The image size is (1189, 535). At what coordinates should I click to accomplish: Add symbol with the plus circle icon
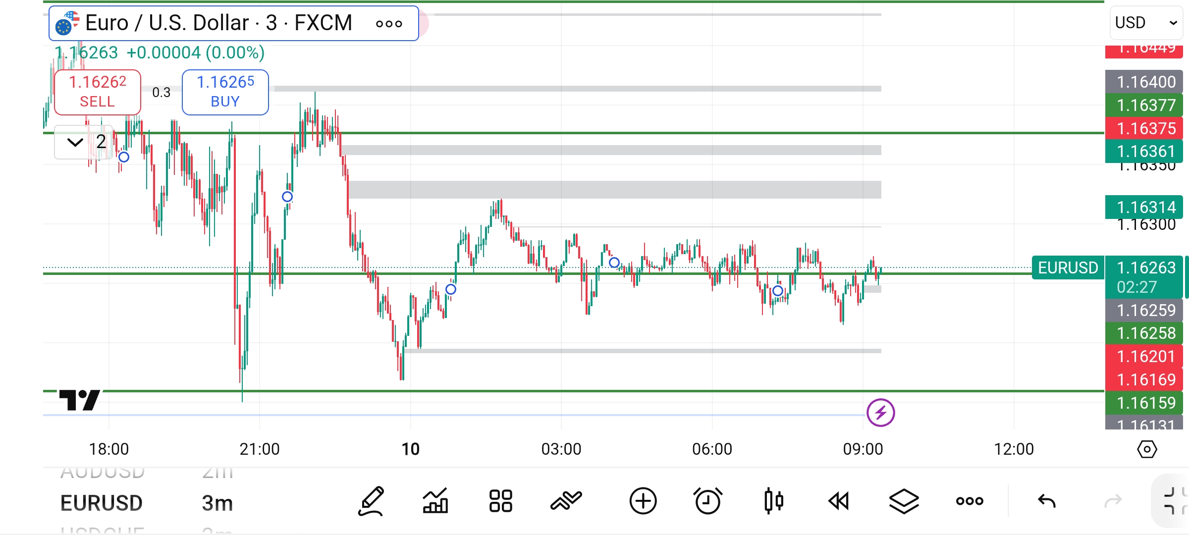tap(643, 501)
